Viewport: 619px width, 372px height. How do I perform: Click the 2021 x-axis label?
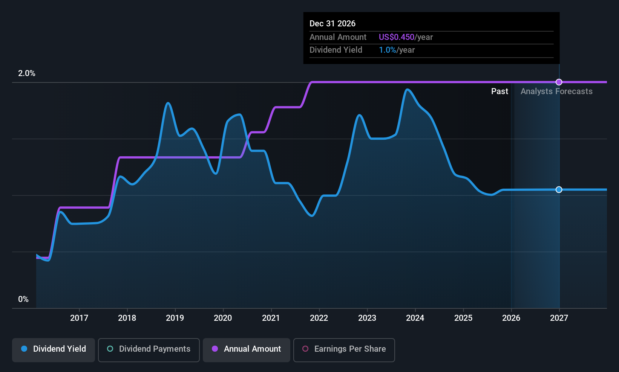click(x=271, y=318)
